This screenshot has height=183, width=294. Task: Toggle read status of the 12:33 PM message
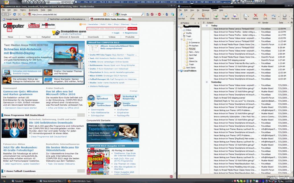(x=259, y=32)
